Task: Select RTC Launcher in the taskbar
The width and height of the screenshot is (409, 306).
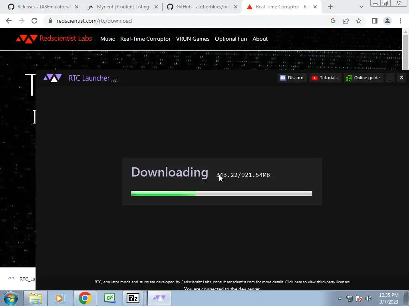Action: pos(159,298)
